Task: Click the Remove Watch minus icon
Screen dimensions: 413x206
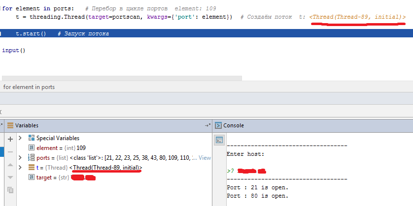Action: click(10, 152)
